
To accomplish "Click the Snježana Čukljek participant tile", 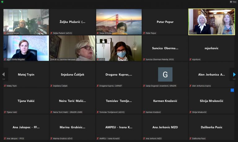I will 73,74.
